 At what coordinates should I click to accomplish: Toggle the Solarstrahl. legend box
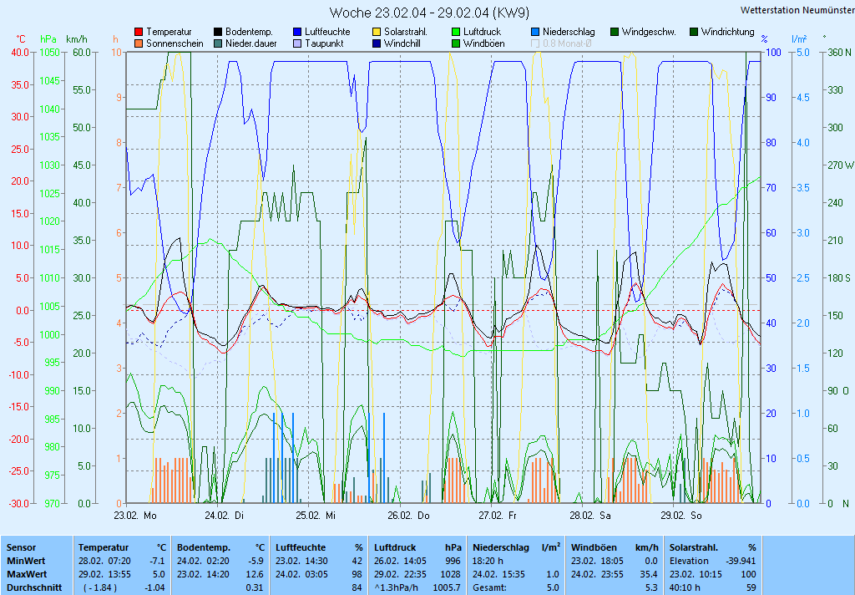click(377, 33)
